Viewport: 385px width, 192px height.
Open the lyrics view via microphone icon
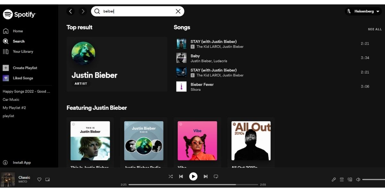point(334,179)
